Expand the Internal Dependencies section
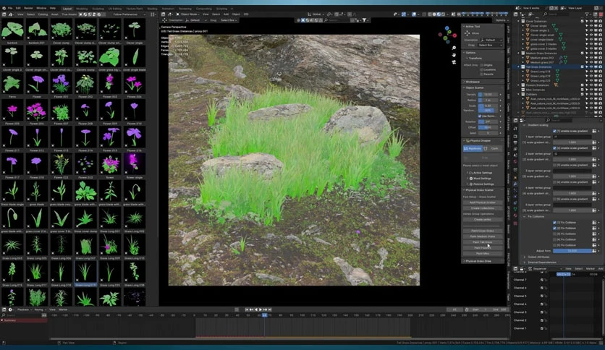The height and width of the screenshot is (350, 605). coord(541,262)
